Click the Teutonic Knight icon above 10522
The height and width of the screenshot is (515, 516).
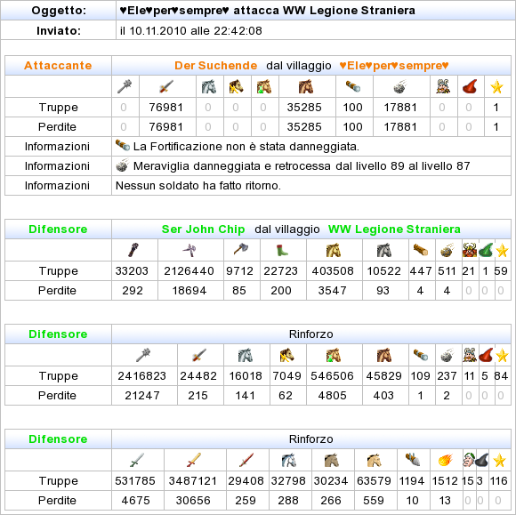(x=384, y=250)
